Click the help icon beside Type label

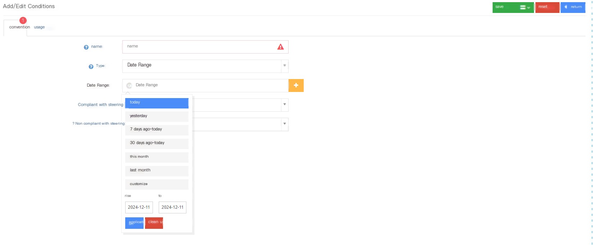point(91,66)
